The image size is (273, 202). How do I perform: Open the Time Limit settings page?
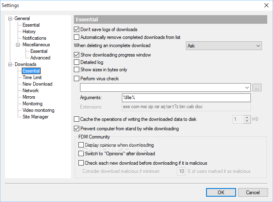coord(32,77)
